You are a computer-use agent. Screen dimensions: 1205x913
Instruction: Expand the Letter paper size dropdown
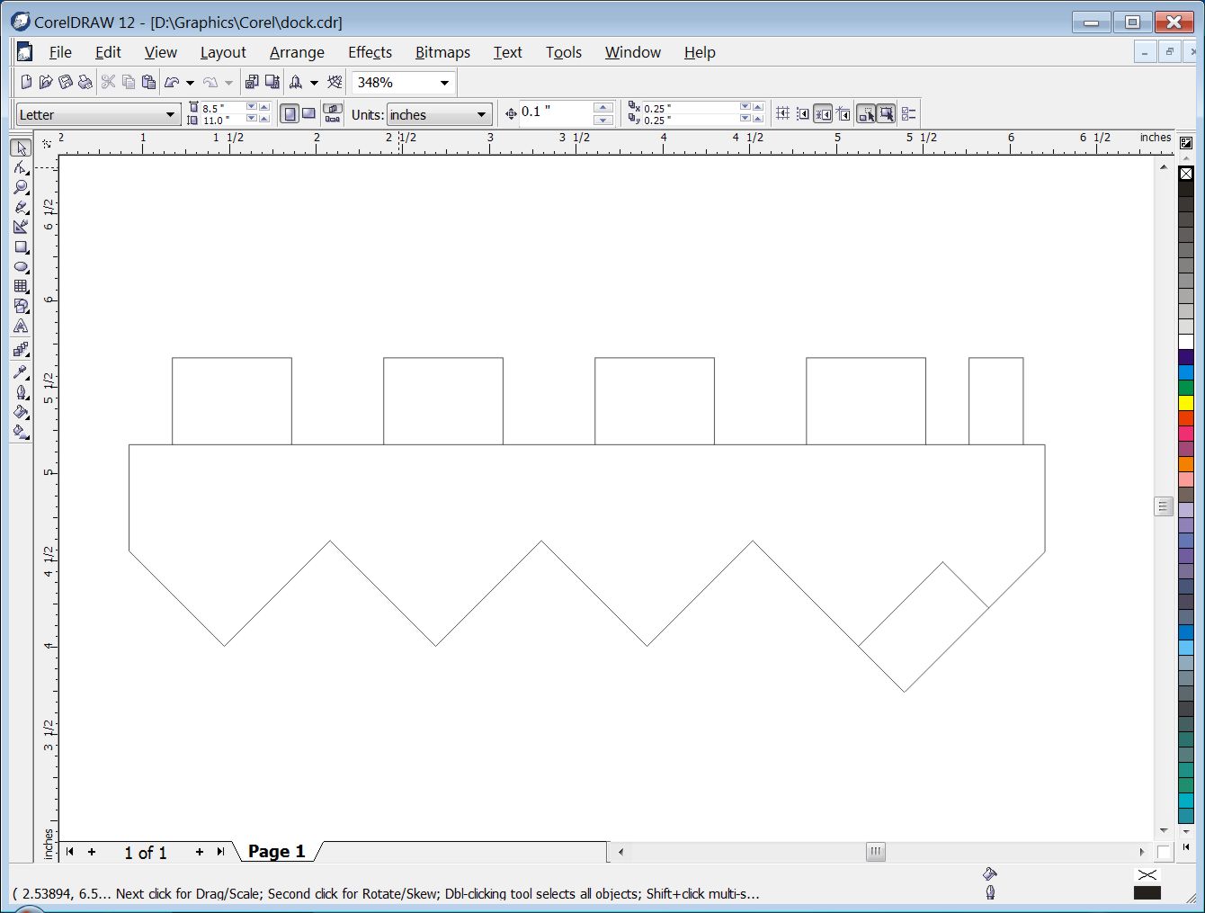tap(170, 115)
